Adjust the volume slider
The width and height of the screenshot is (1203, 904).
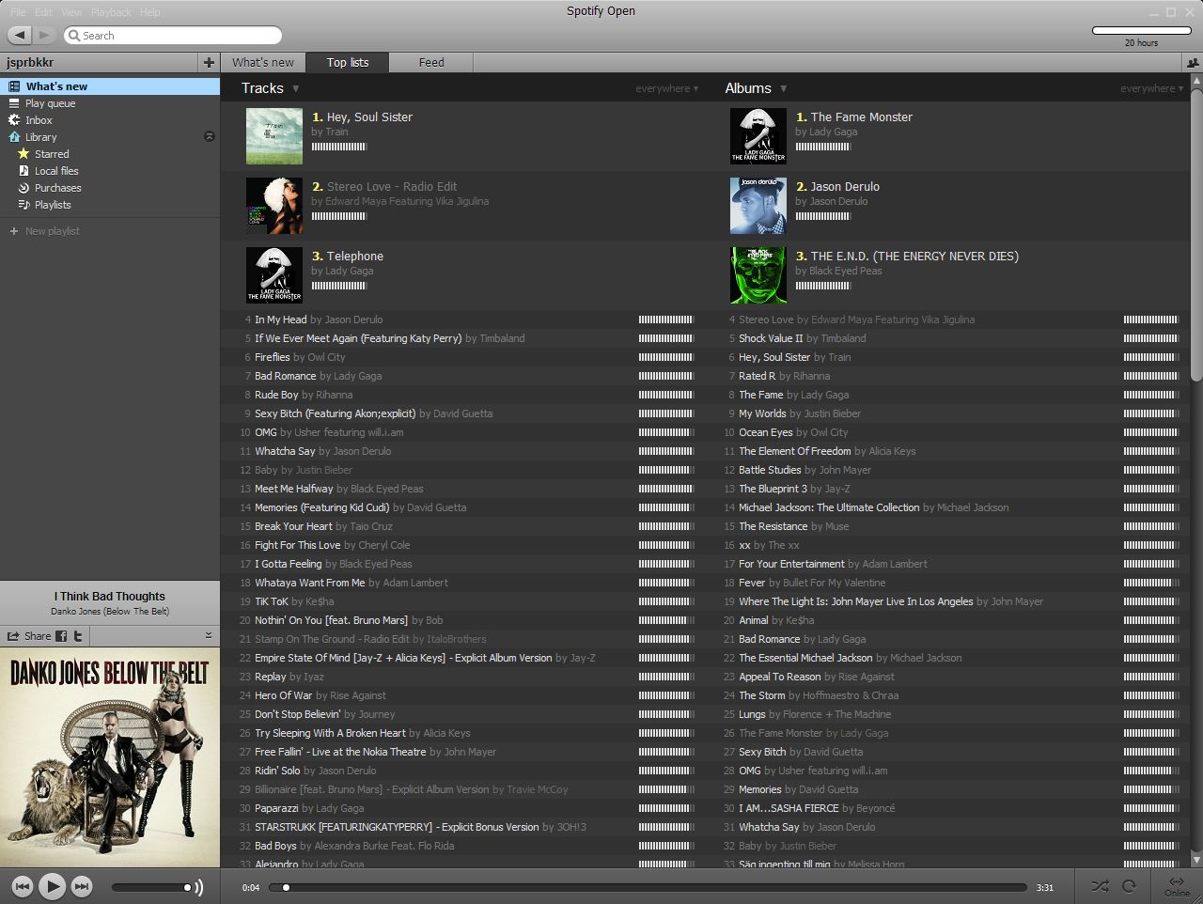151,887
